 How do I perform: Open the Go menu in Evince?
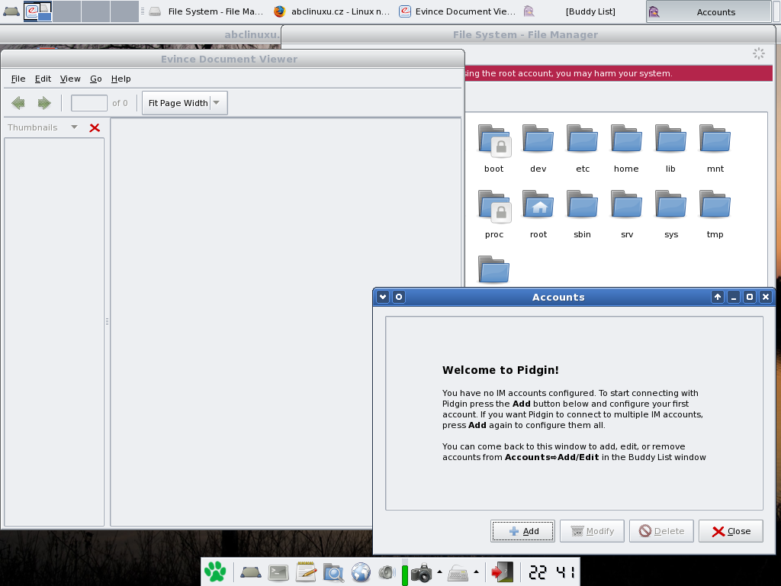coord(95,79)
